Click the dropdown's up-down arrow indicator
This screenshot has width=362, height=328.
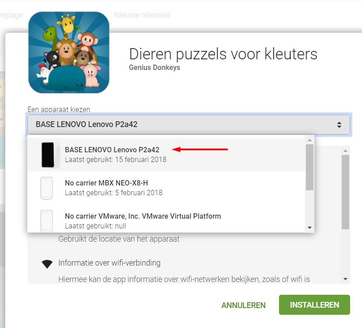(339, 125)
